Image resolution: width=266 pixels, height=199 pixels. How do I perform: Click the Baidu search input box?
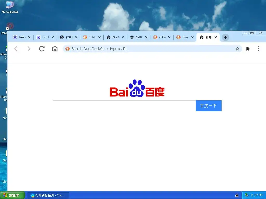point(124,106)
